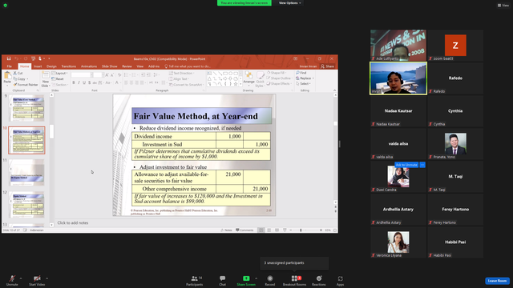Open the Section dropdown in Slides group
This screenshot has width=513, height=288.
pos(60,85)
